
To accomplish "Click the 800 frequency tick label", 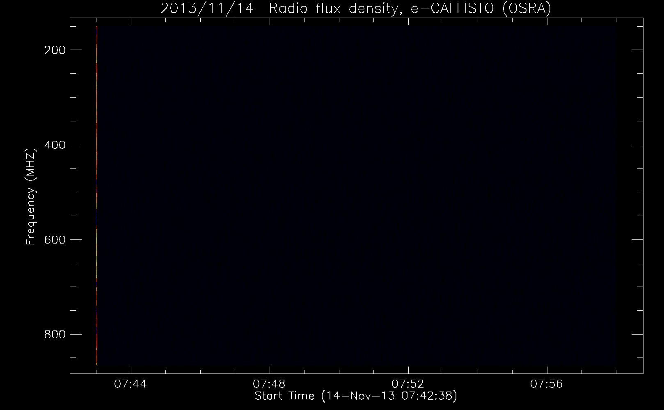I will pyautogui.click(x=55, y=335).
